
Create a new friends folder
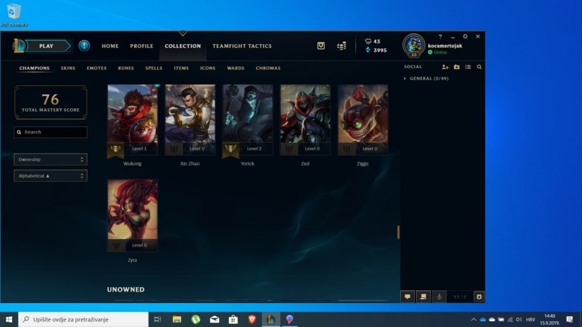(x=457, y=67)
